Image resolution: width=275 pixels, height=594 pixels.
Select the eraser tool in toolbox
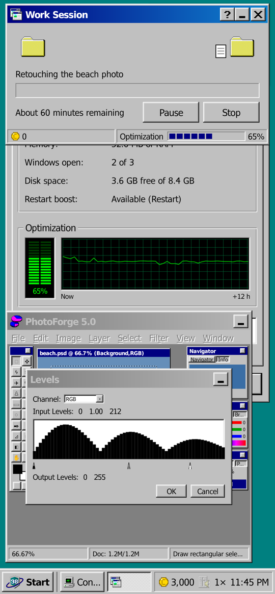(x=16, y=405)
